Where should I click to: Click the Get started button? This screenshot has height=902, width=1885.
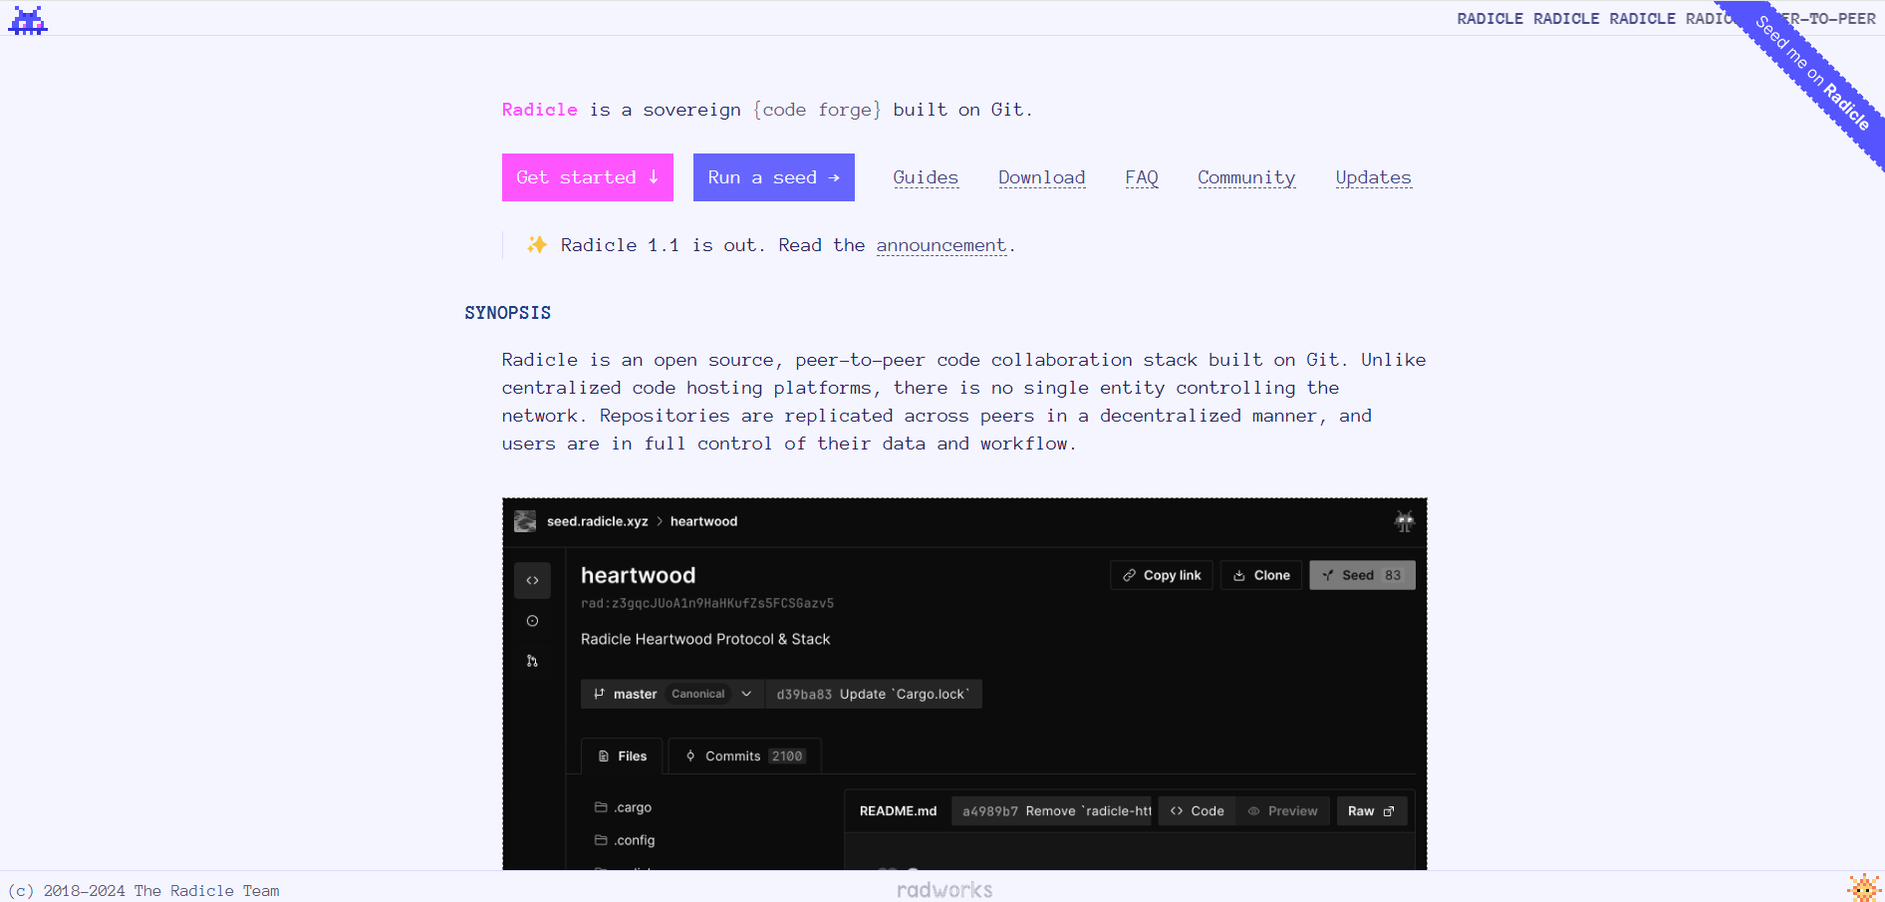pos(588,177)
